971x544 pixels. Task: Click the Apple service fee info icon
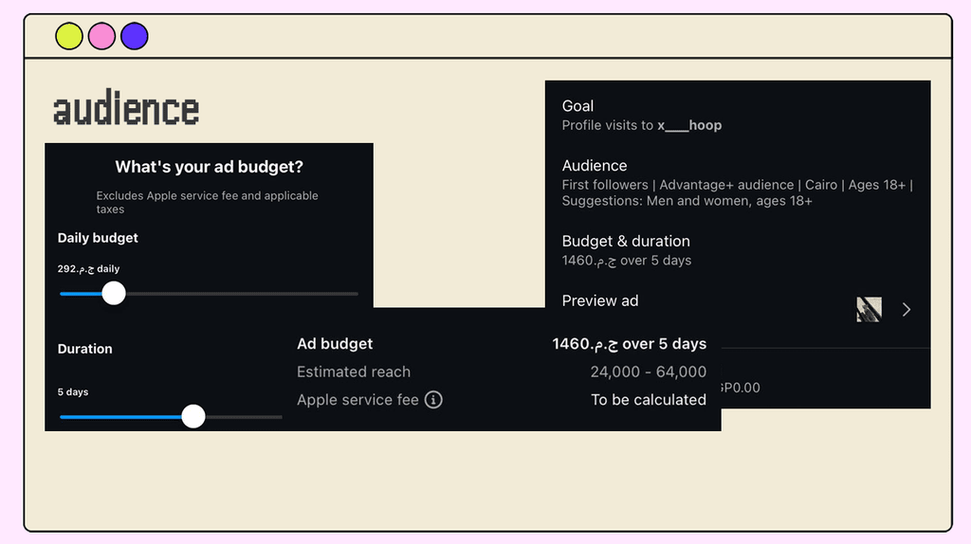[433, 400]
